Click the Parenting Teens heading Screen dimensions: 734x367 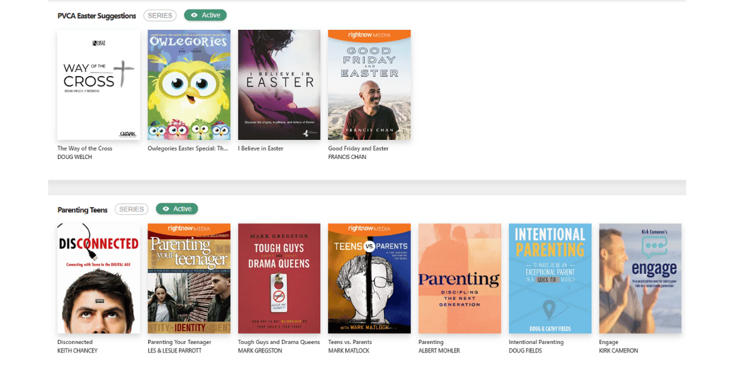pyautogui.click(x=82, y=209)
